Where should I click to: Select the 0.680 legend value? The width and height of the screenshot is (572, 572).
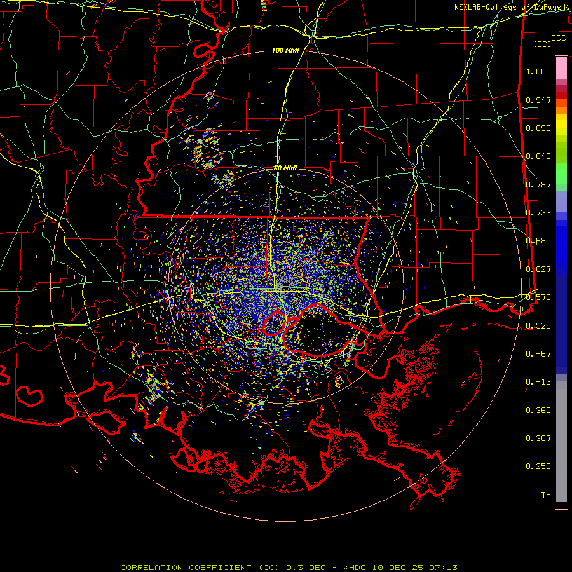click(538, 241)
